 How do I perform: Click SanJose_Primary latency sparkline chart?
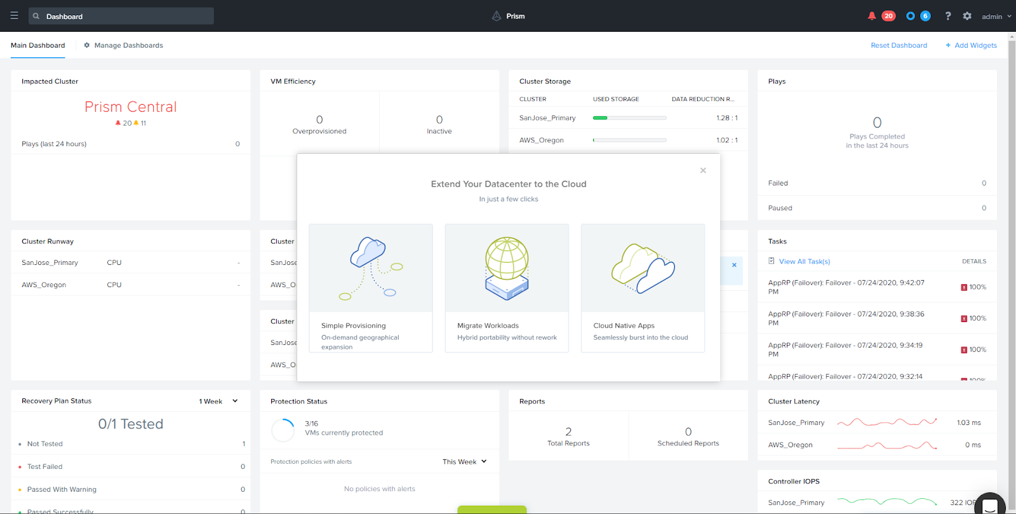click(x=887, y=422)
